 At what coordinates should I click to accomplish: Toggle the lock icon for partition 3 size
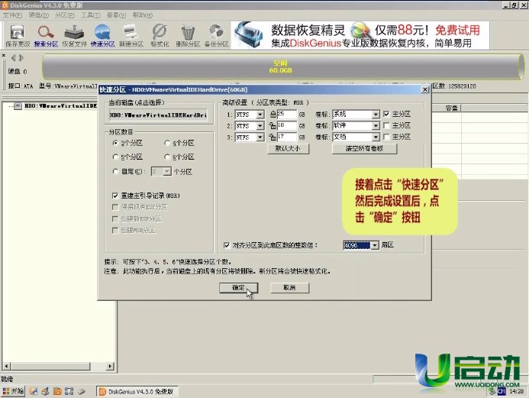click(x=273, y=137)
